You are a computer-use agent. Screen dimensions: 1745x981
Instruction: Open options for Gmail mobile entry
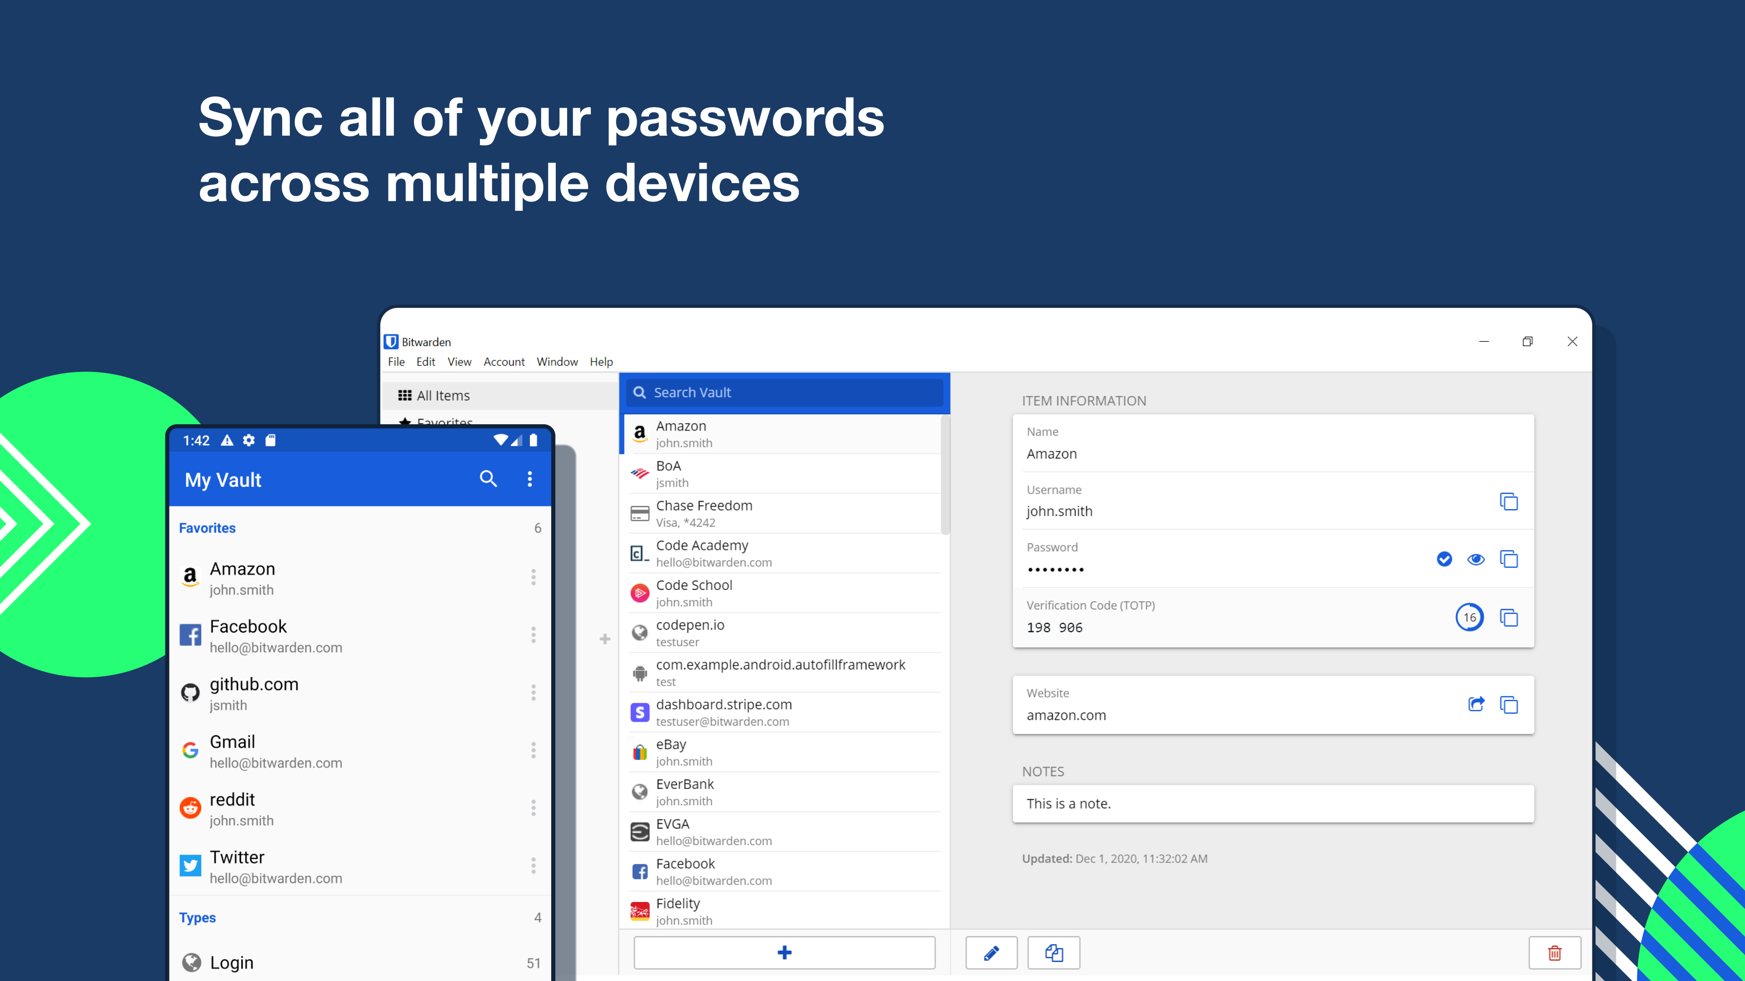(533, 750)
